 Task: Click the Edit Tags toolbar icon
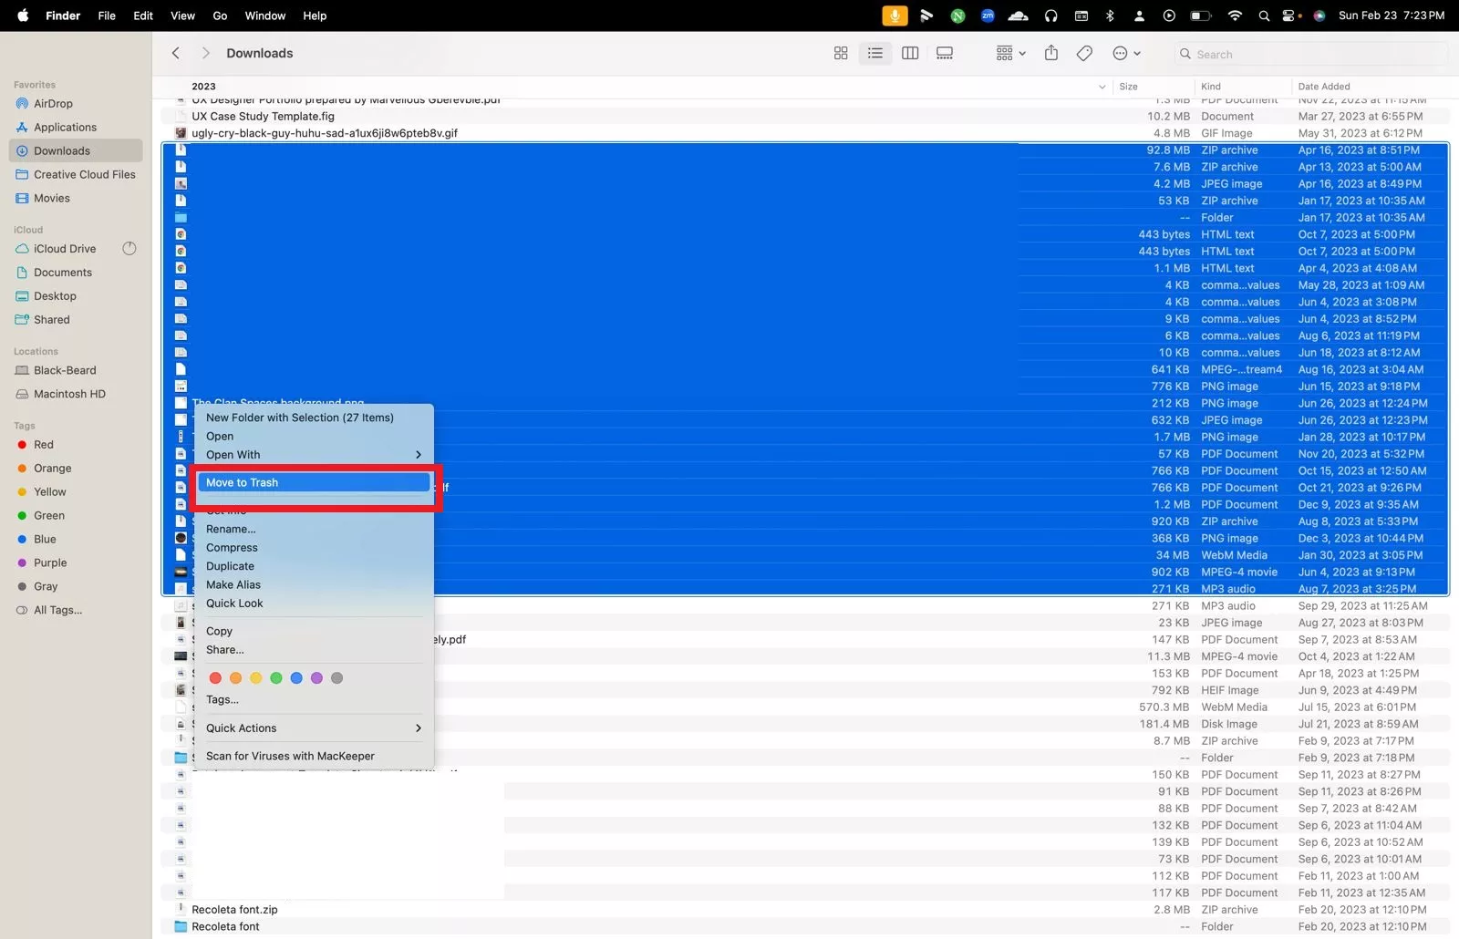coord(1084,54)
